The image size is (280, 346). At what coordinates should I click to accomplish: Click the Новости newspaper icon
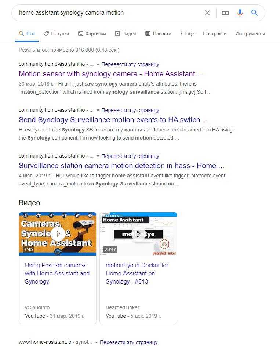[148, 33]
